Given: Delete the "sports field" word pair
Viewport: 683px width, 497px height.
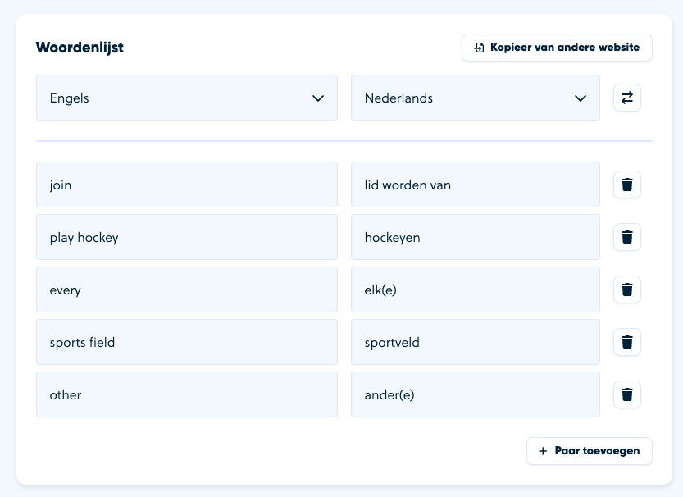Looking at the screenshot, I should point(626,342).
